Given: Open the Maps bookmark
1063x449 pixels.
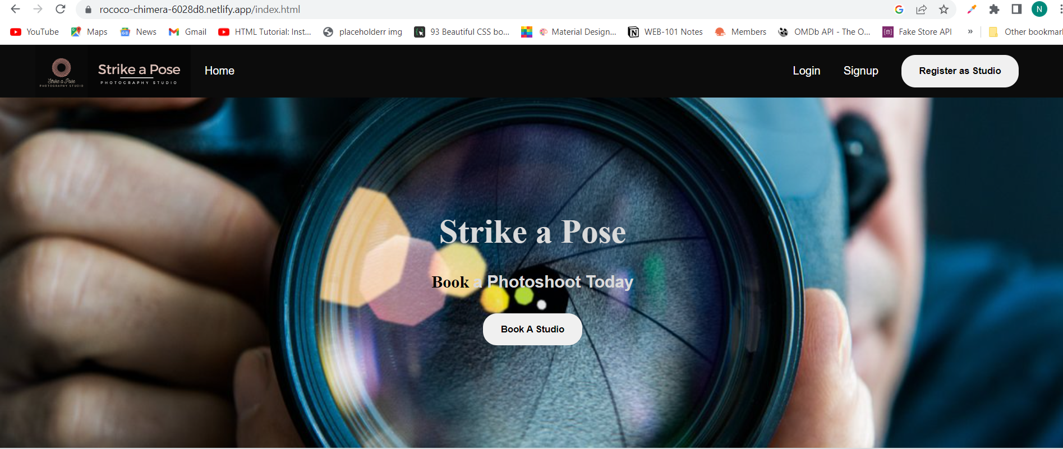Looking at the screenshot, I should (x=89, y=32).
